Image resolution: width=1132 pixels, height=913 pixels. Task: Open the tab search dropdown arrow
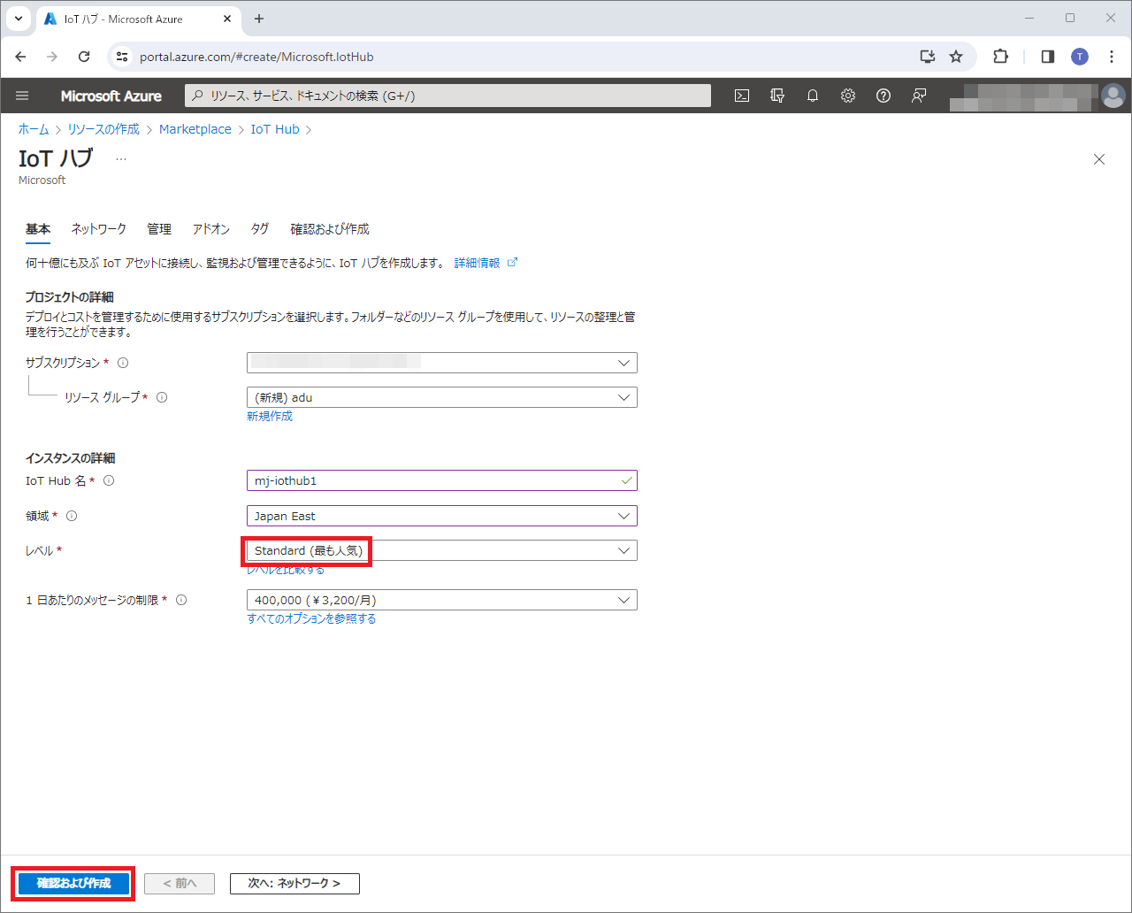pyautogui.click(x=18, y=19)
